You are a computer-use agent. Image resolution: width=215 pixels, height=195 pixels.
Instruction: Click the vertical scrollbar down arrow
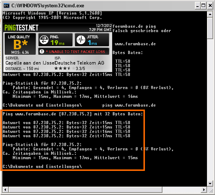[210, 183]
